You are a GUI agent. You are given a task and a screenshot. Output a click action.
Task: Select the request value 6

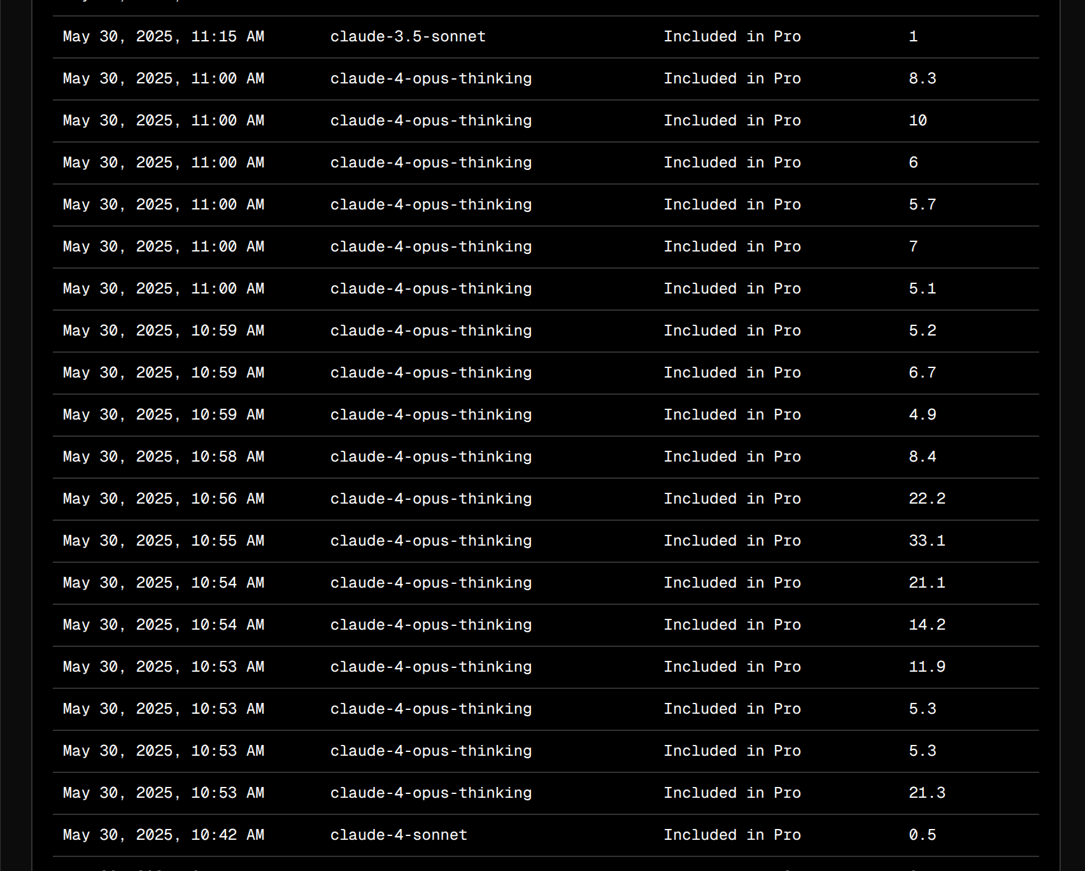point(913,163)
